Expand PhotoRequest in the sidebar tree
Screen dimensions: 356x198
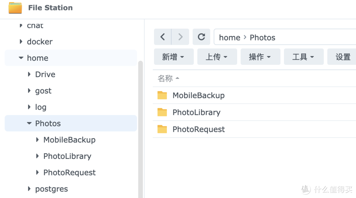pos(37,172)
